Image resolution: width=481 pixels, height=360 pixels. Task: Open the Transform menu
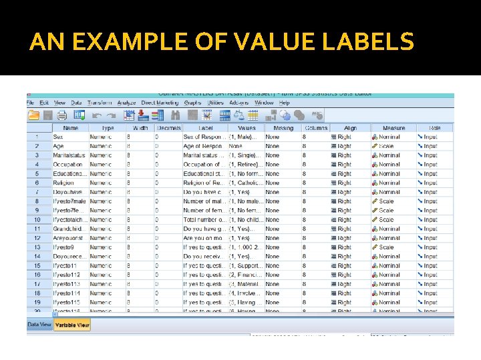[x=100, y=103]
